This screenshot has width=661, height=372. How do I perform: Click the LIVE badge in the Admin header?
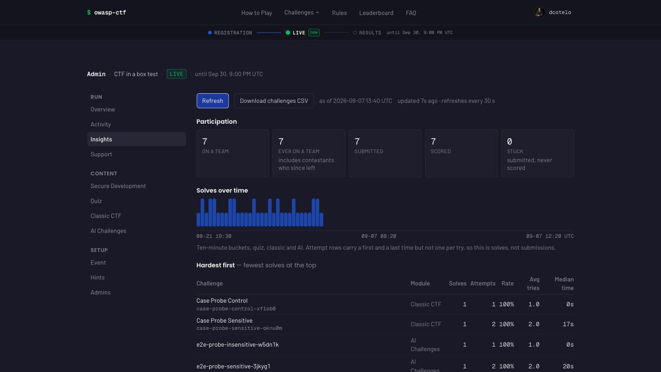[177, 74]
